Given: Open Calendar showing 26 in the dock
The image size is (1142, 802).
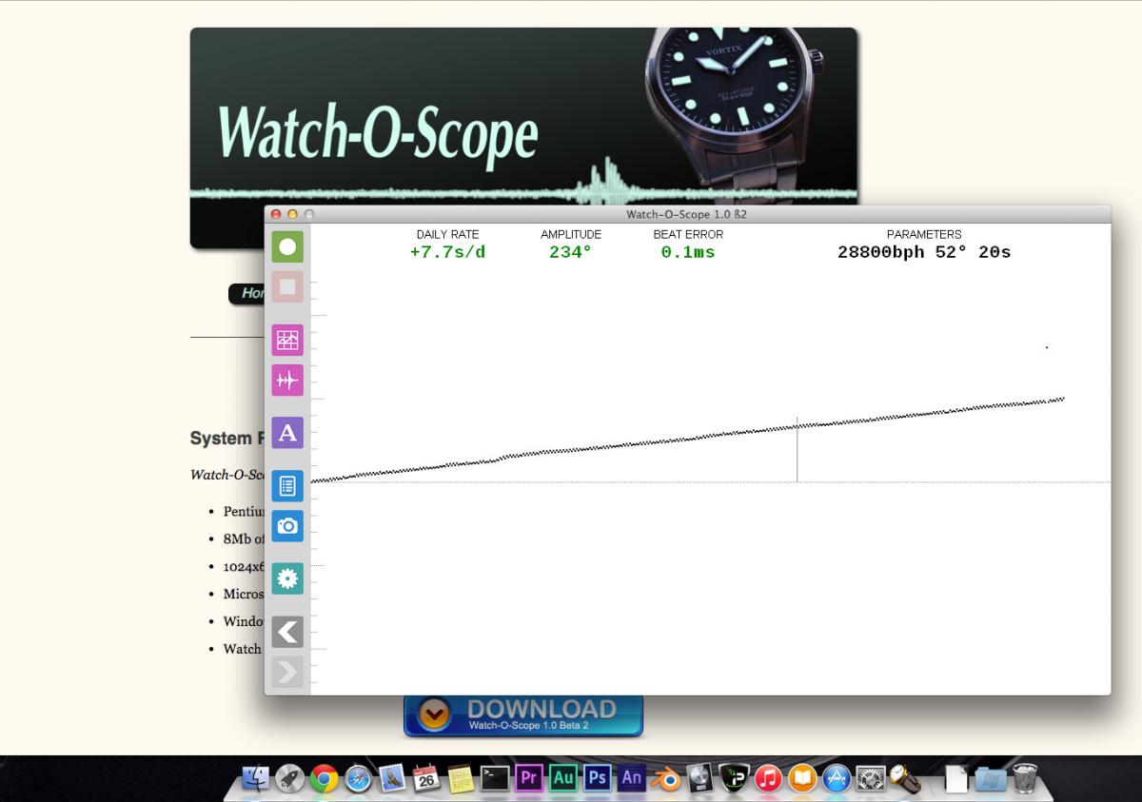Looking at the screenshot, I should tap(426, 778).
